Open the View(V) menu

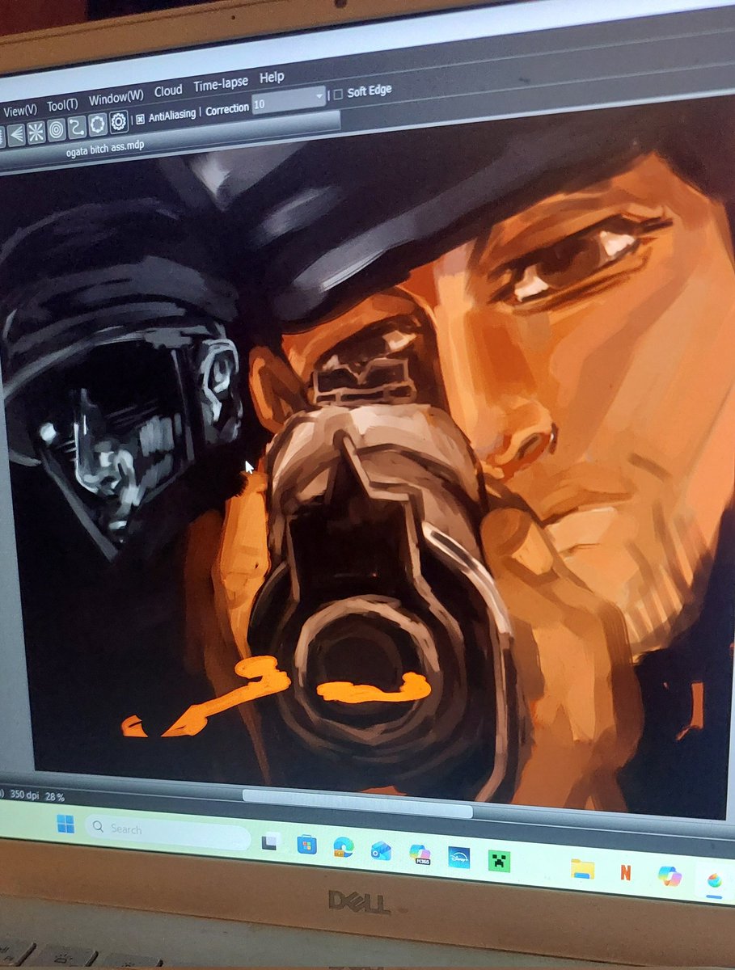(19, 110)
